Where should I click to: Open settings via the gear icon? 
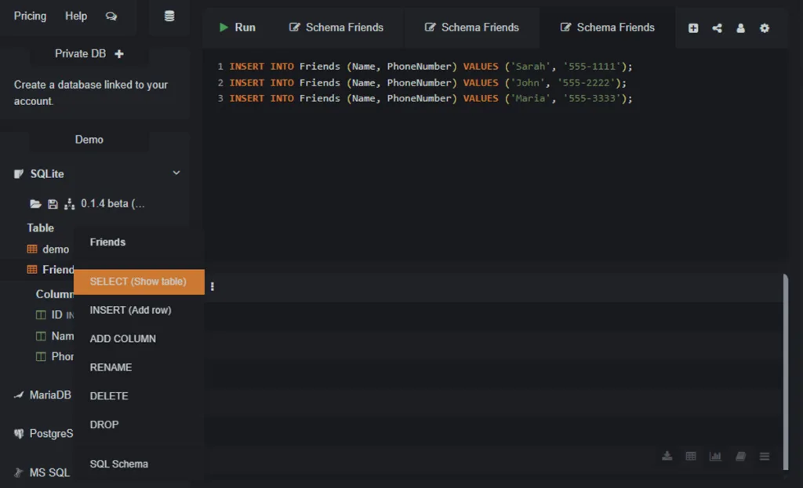(765, 28)
